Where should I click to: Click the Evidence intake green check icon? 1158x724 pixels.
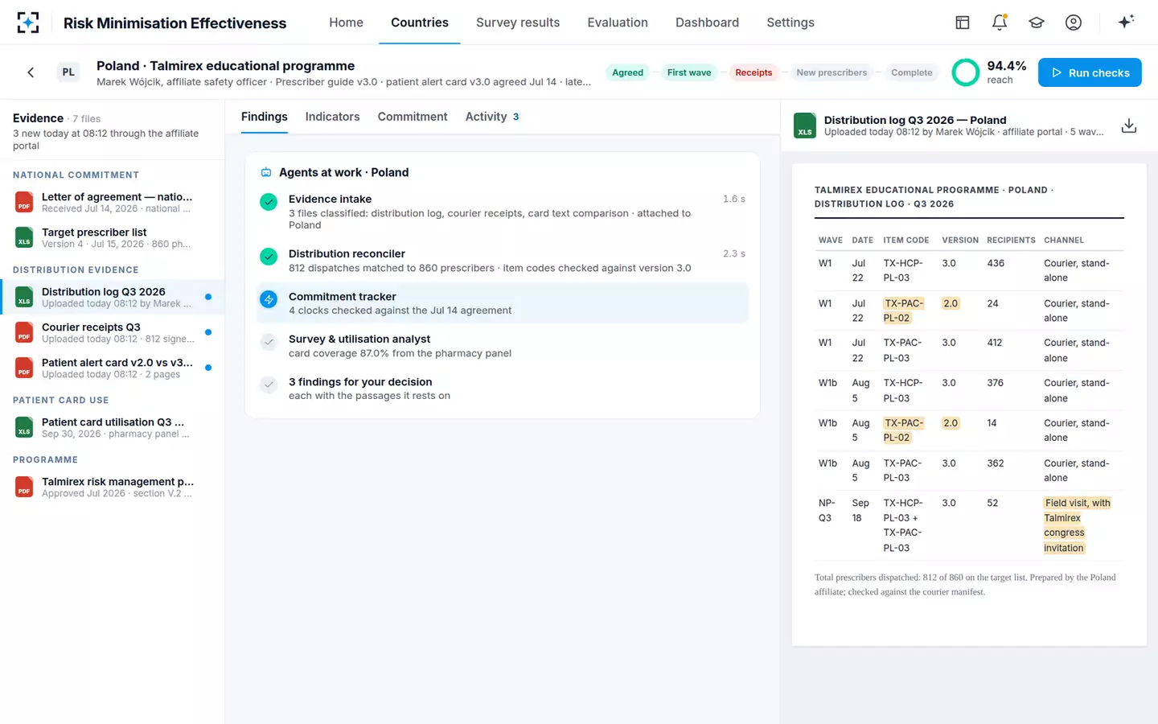[269, 202]
